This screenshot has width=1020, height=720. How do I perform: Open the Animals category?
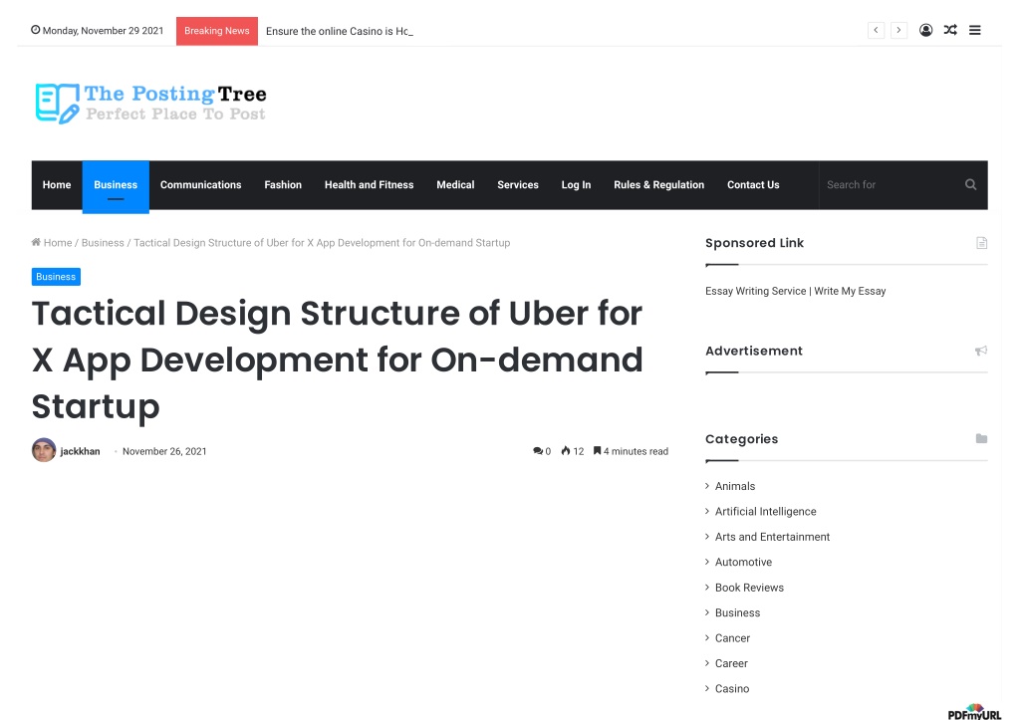coord(735,486)
